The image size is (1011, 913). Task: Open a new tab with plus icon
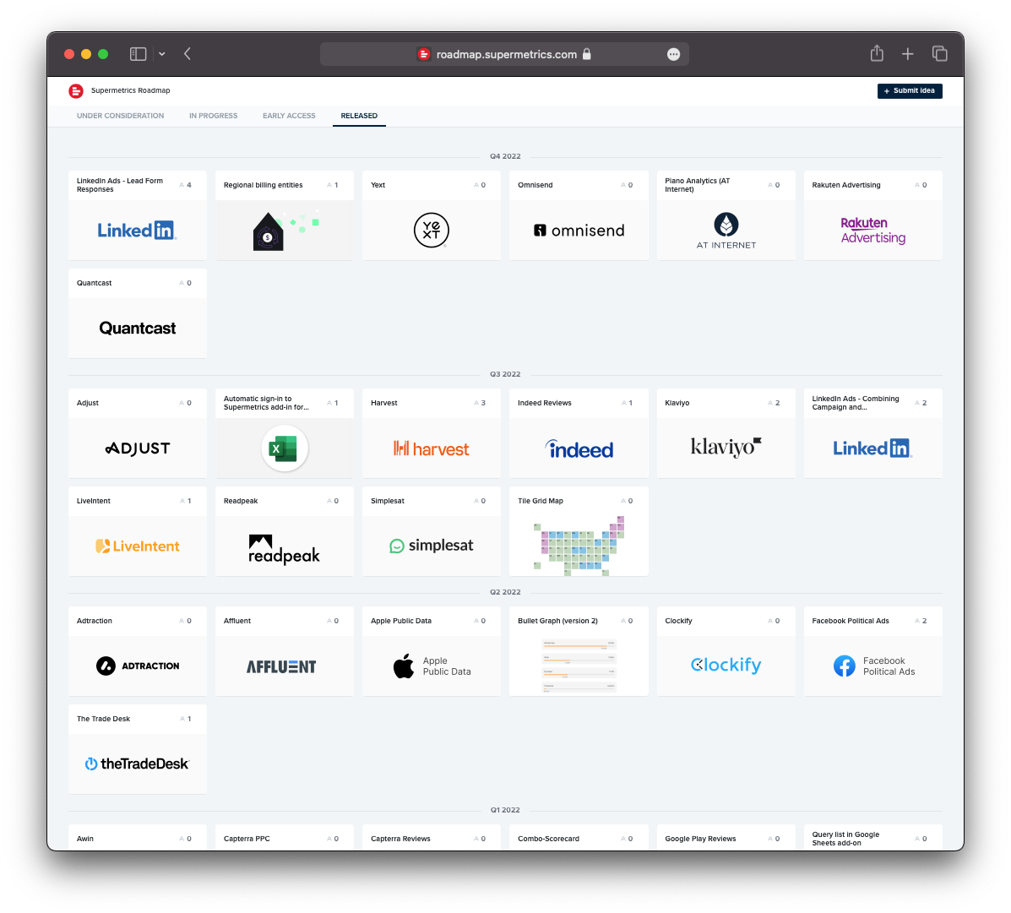click(x=908, y=54)
